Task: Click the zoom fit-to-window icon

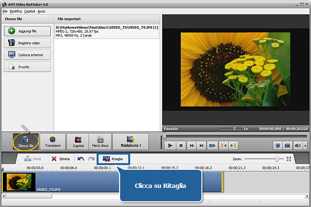Action: tap(289, 159)
